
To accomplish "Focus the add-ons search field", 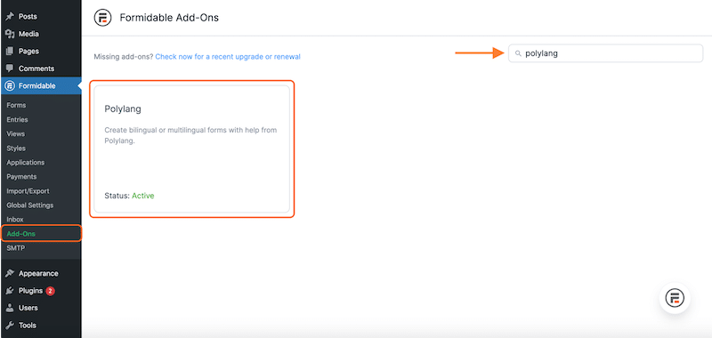I will click(x=605, y=53).
